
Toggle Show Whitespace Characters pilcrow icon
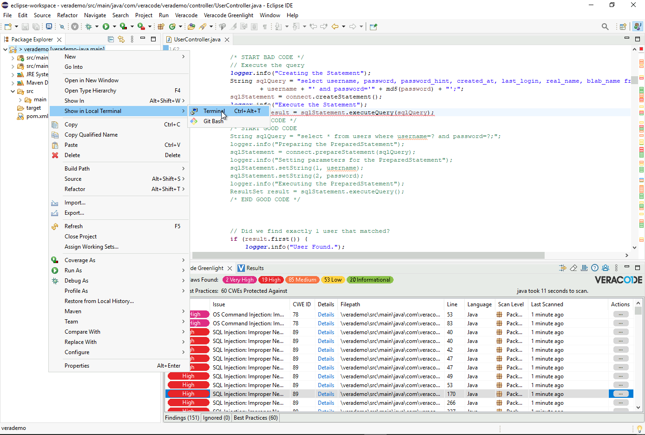pos(265,26)
